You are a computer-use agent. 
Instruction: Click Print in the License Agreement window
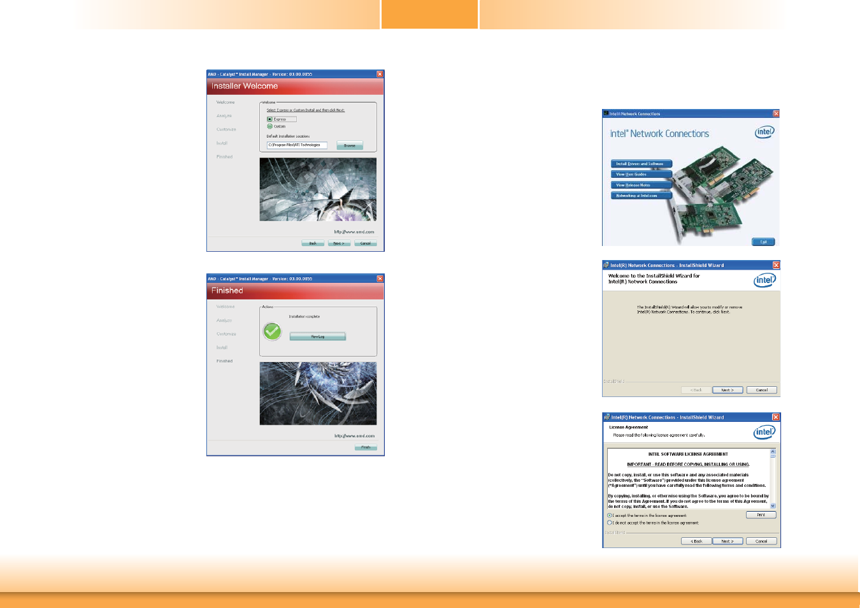coord(761,515)
